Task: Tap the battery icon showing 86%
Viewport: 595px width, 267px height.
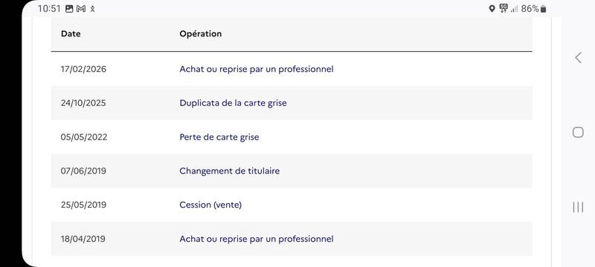Action: [x=544, y=9]
